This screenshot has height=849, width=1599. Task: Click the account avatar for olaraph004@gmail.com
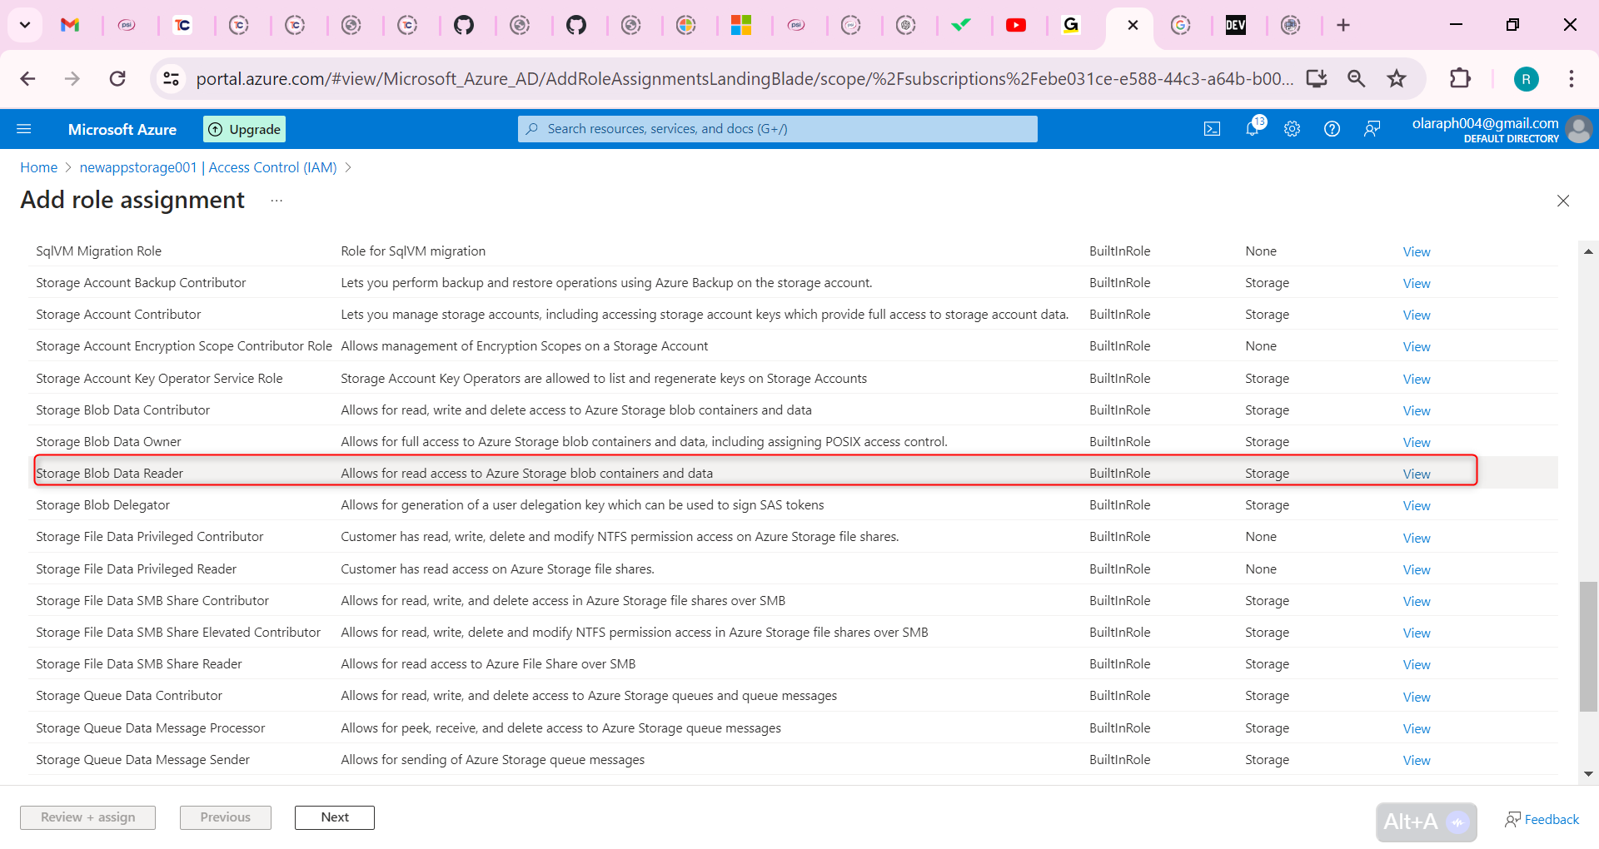point(1578,129)
